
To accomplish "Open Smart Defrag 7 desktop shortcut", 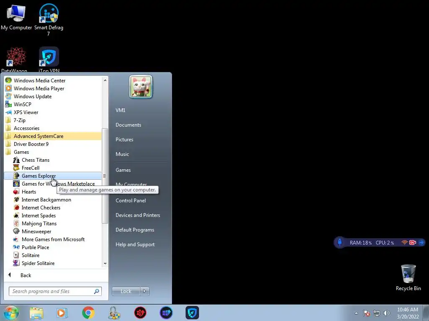I will coord(49,19).
